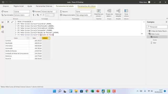Open Gerenciar relações
Screen dimensions: 168x94
(x=118, y=13)
